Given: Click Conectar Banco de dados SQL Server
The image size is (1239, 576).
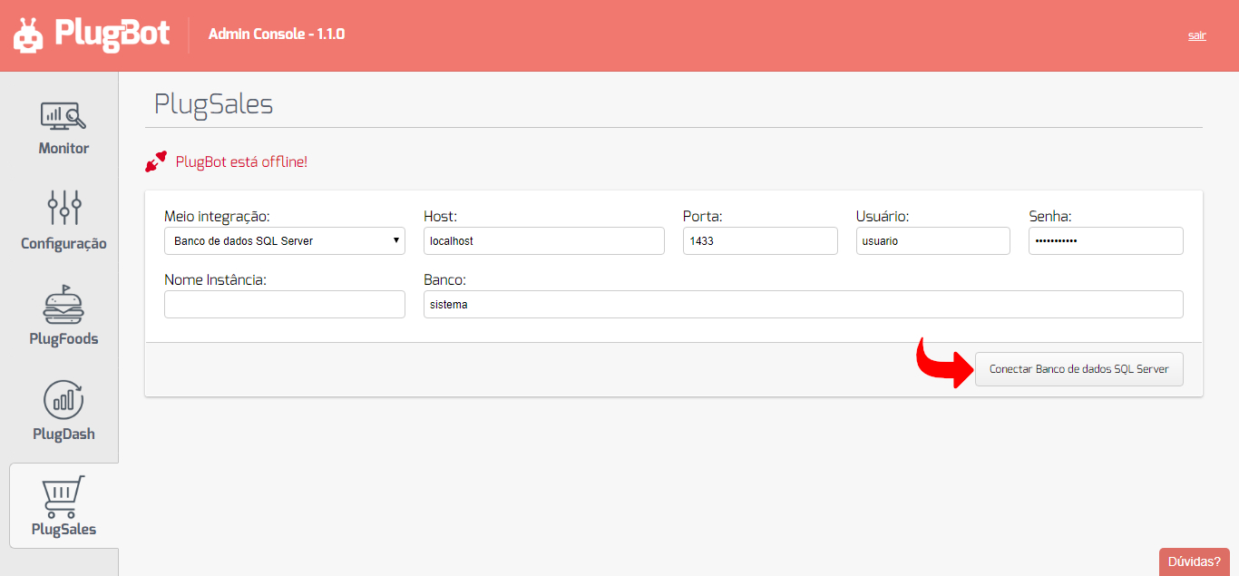Looking at the screenshot, I should point(1079,369).
